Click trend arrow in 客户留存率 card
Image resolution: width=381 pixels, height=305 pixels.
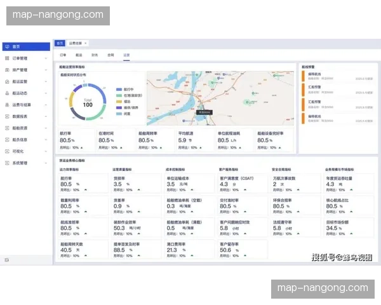click(245, 255)
